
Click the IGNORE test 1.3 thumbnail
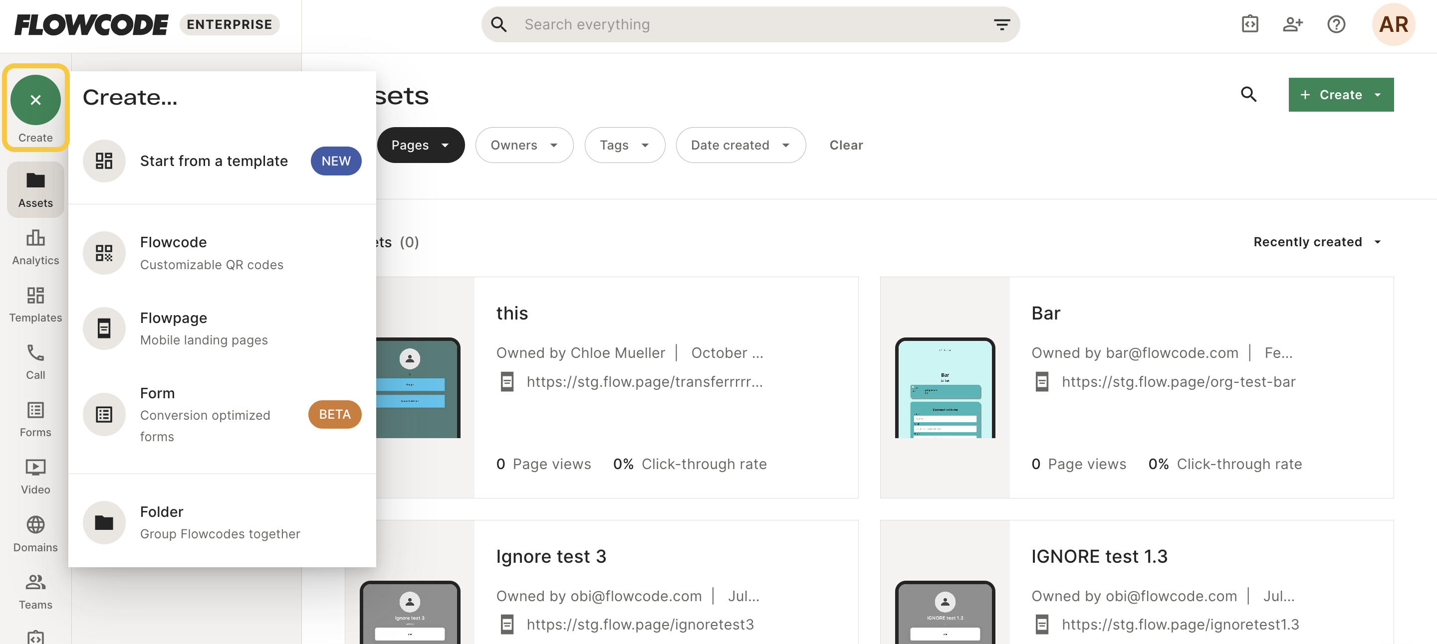[945, 612]
